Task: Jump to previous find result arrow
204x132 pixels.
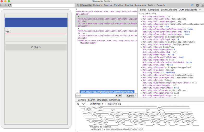Action: coord(117,96)
